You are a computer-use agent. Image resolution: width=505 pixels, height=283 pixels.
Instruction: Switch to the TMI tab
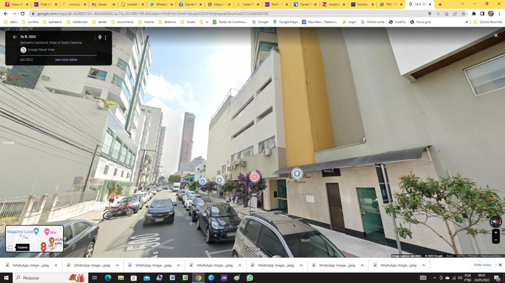391,4
